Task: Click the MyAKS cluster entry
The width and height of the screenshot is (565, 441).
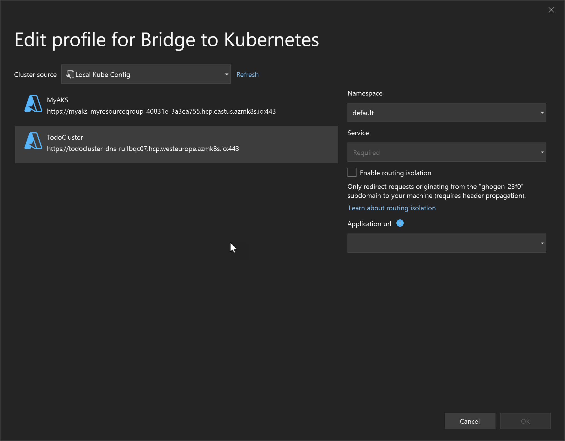Action: click(176, 105)
